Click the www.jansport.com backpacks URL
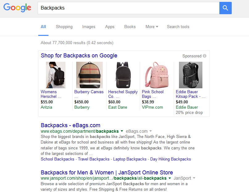Viewport: 249px width, 192px height. [x=104, y=178]
